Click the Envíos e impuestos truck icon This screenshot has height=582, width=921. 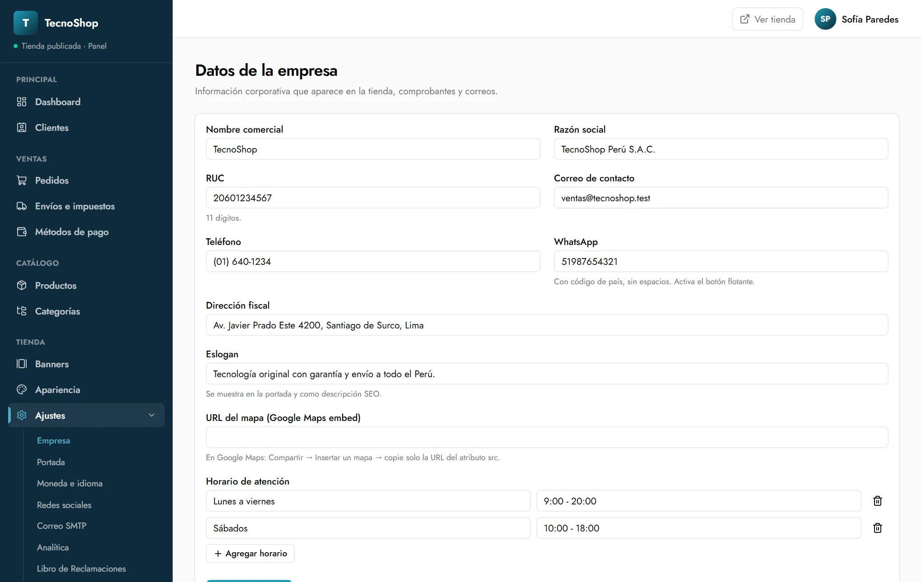(22, 206)
